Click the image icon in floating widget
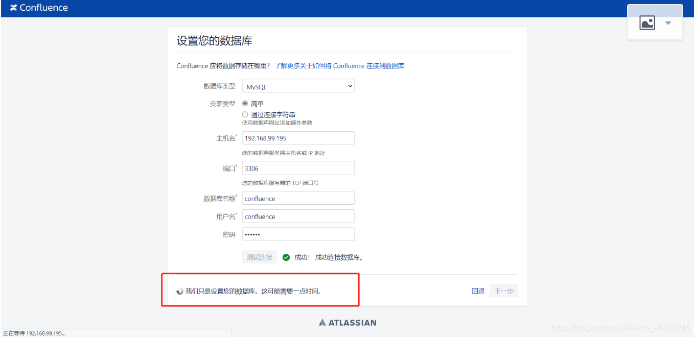The width and height of the screenshot is (695, 337). tap(647, 23)
